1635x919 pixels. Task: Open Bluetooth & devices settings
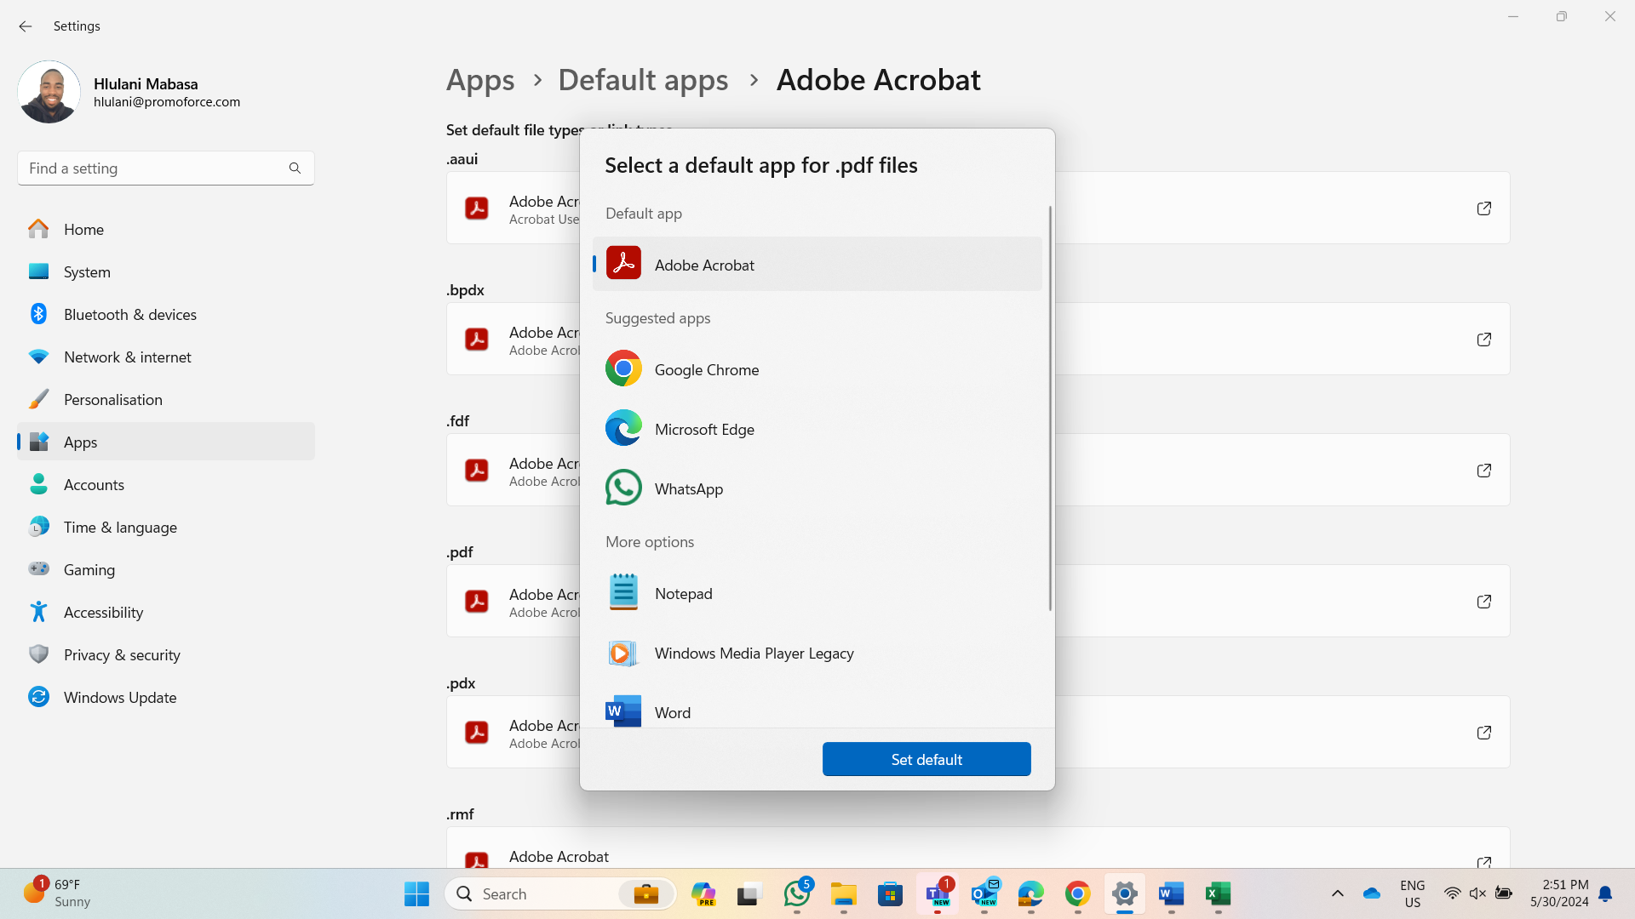(x=166, y=314)
